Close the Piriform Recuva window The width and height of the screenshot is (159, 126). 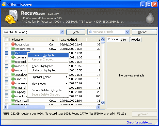pos(155,4)
